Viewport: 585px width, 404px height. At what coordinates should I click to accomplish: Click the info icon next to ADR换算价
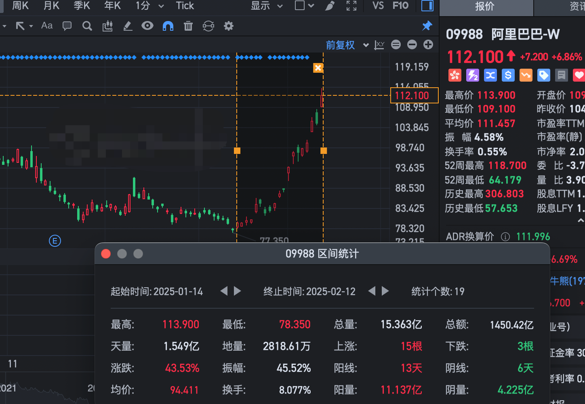click(x=505, y=237)
